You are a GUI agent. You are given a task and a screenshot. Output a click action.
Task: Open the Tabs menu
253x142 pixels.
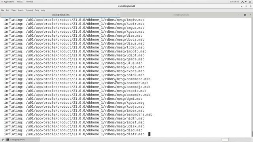37,10
